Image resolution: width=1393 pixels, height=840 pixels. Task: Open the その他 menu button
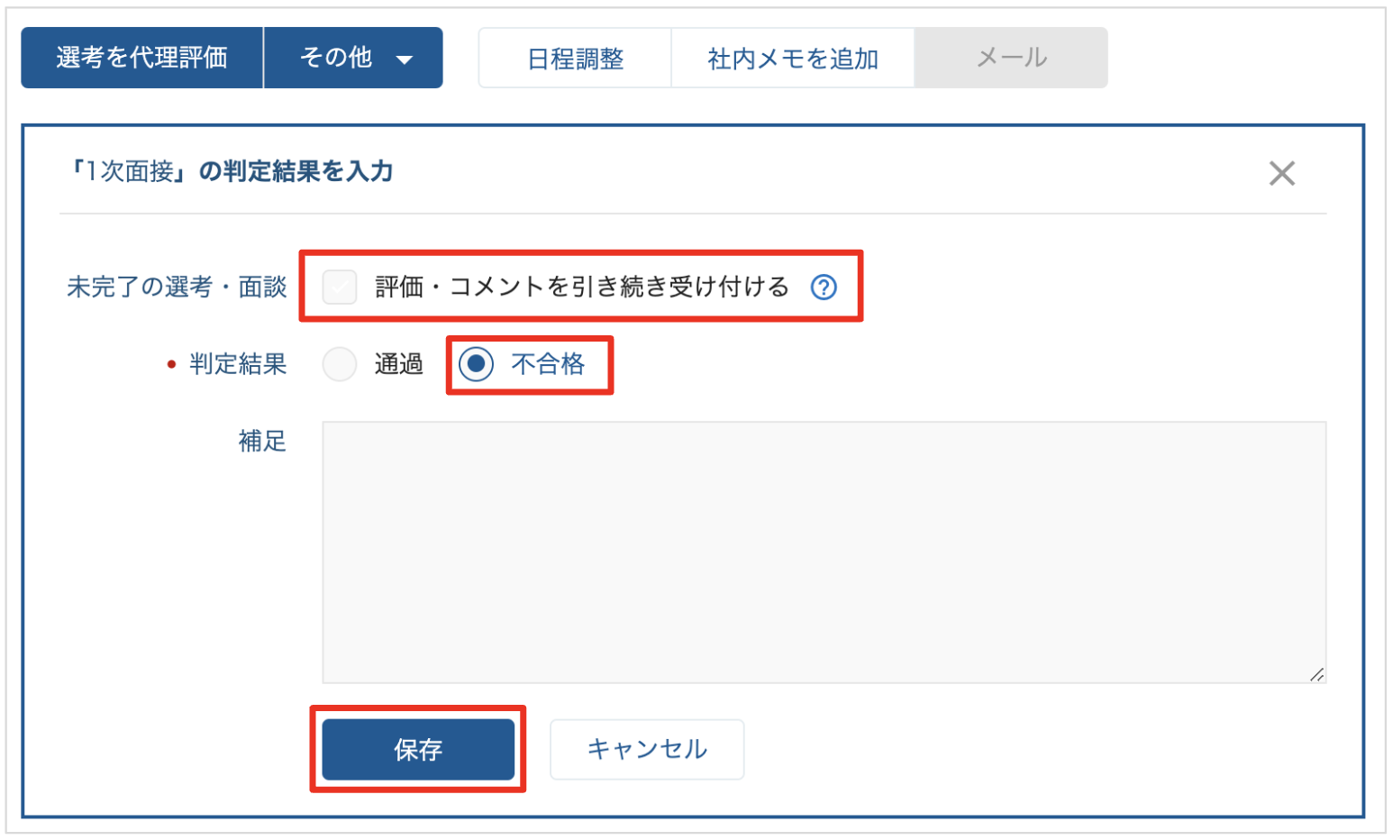click(x=353, y=58)
